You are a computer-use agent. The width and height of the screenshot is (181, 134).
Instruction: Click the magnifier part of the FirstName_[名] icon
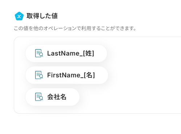pyautogui.click(x=41, y=77)
